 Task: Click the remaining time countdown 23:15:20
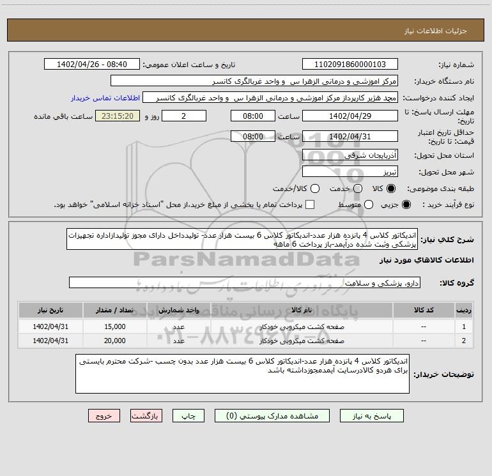click(118, 116)
